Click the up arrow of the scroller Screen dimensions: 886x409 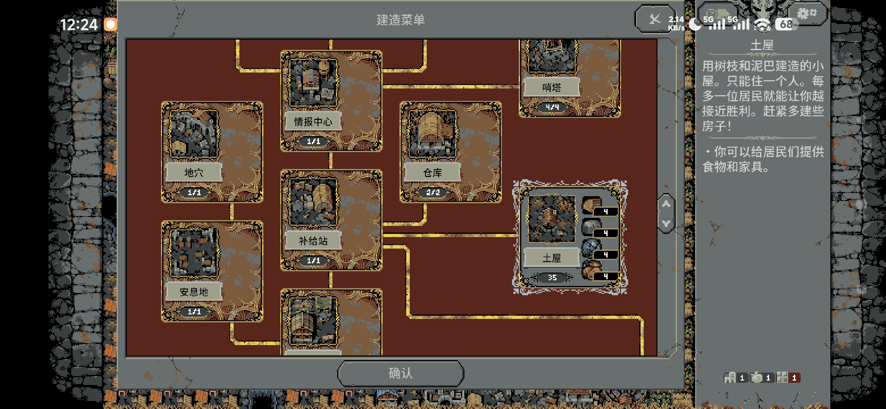[x=666, y=204]
